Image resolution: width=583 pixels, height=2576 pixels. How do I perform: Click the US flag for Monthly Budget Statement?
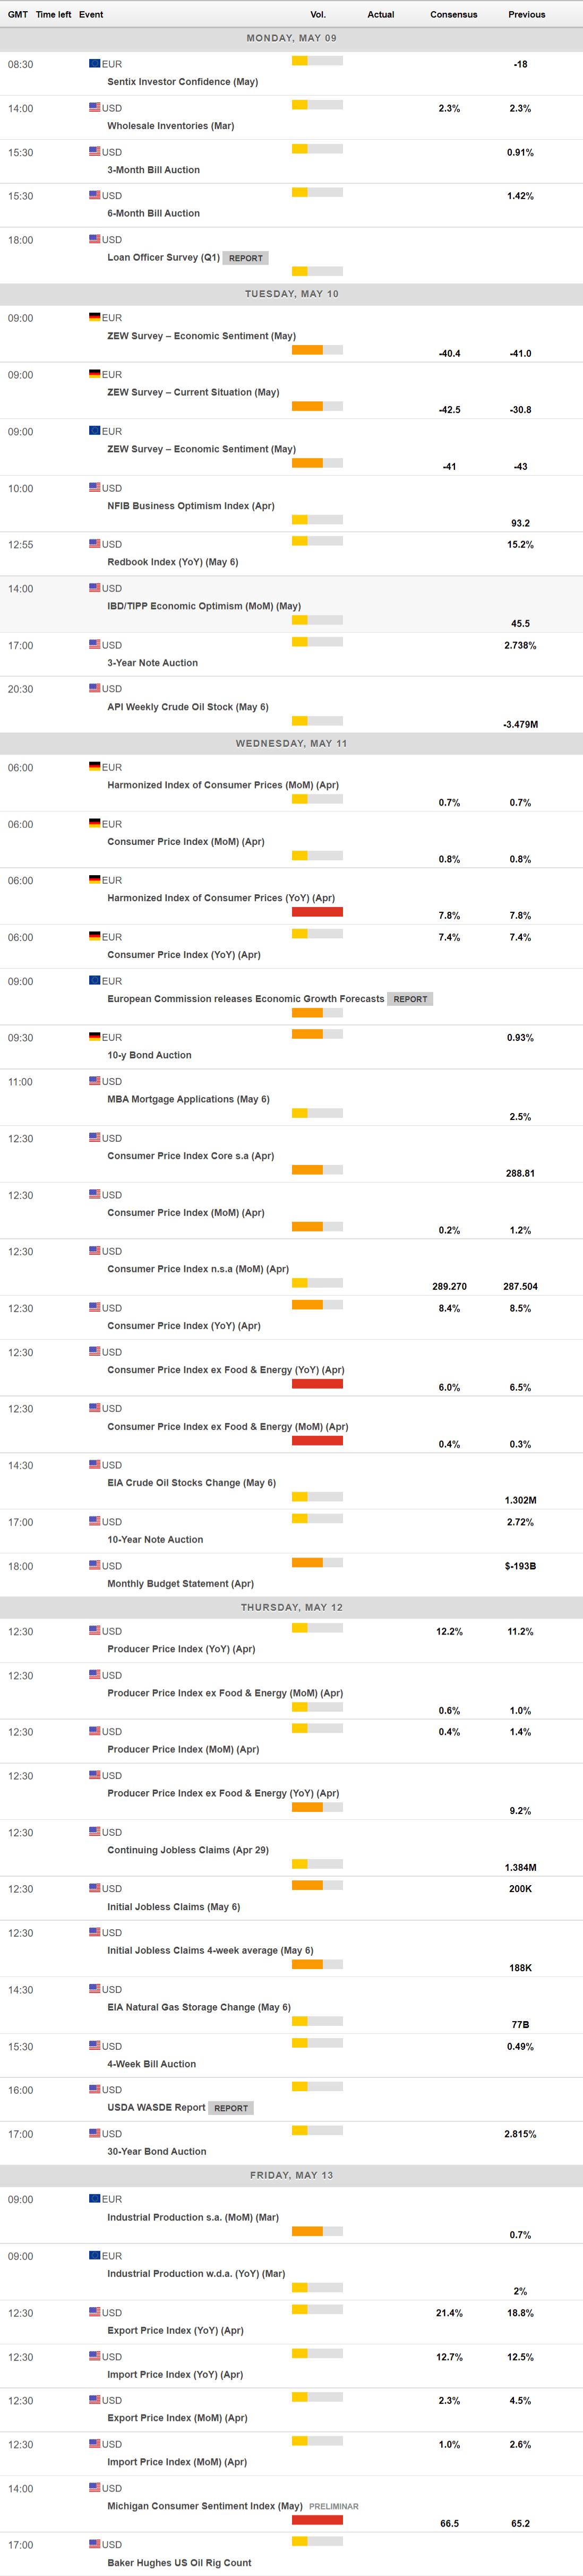pyautogui.click(x=94, y=1565)
